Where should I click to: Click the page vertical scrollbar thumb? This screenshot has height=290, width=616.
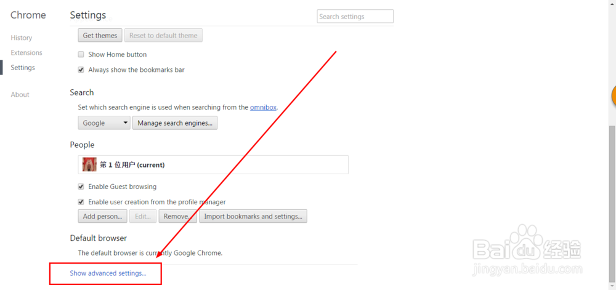[612, 204]
